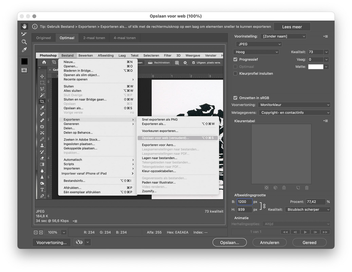Viewport: 352px width, 272px height.
Task: Uncheck Omzetten in sRGB
Action: (x=235, y=98)
